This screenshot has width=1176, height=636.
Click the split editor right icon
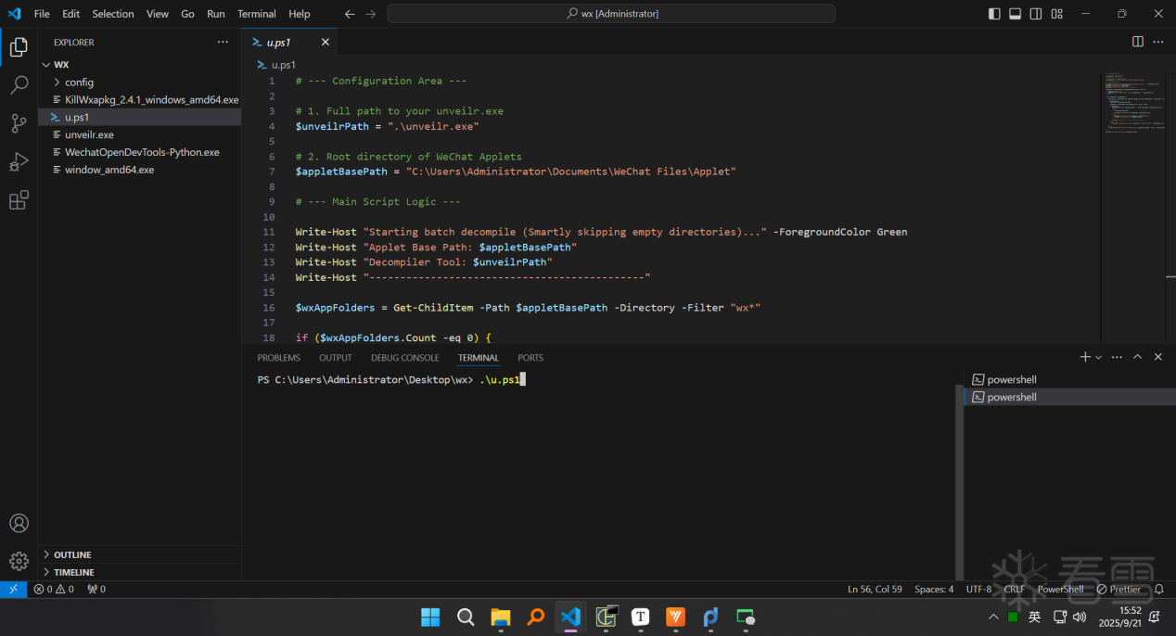coord(1138,42)
